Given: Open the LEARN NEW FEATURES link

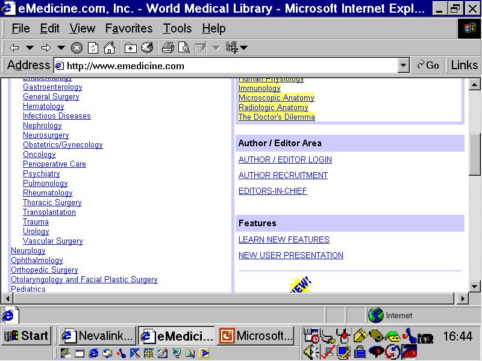Looking at the screenshot, I should click(284, 239).
